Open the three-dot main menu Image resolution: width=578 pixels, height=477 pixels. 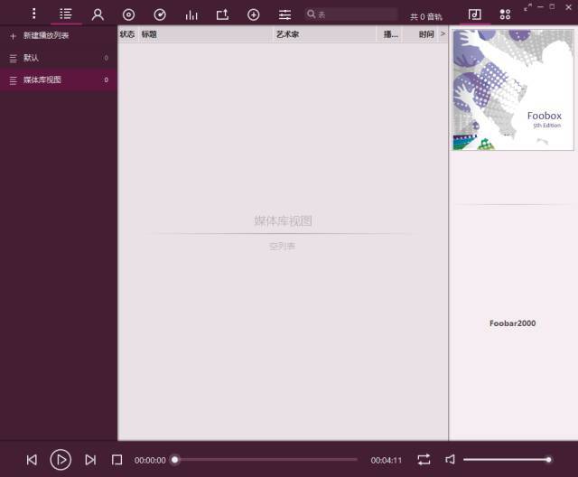[x=34, y=14]
